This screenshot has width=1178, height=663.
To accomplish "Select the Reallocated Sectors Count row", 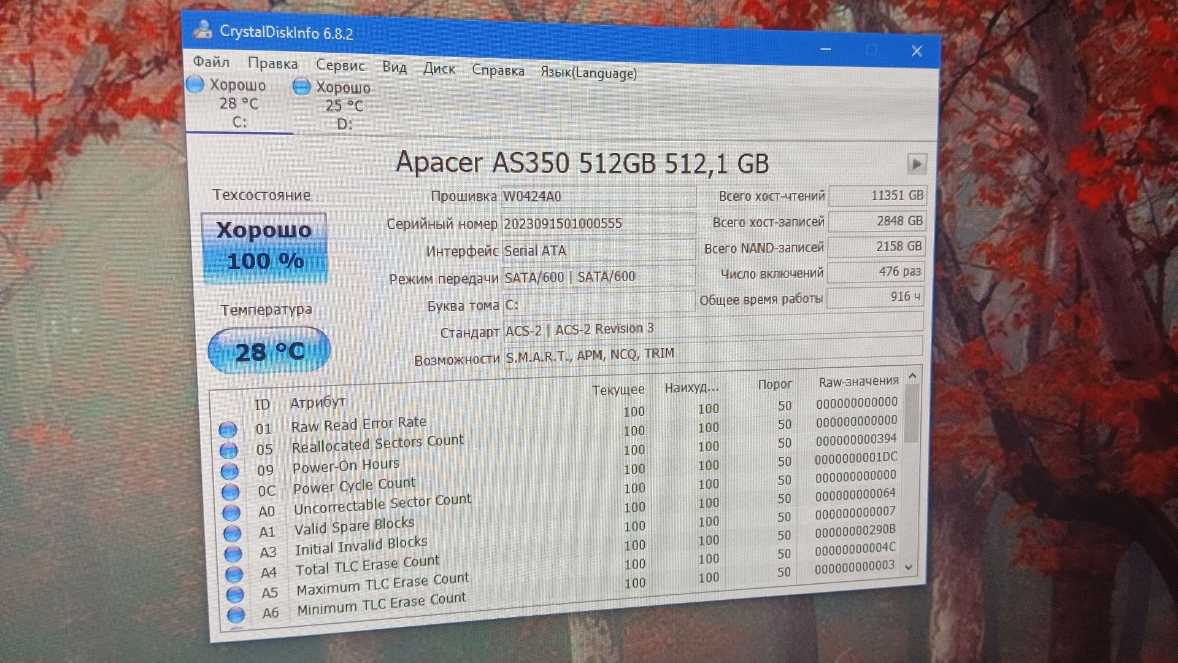I will 560,435.
